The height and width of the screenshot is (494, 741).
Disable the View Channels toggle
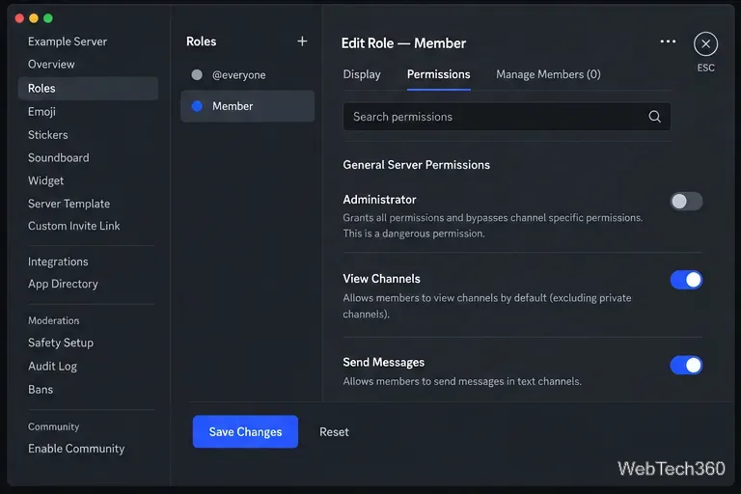click(686, 280)
